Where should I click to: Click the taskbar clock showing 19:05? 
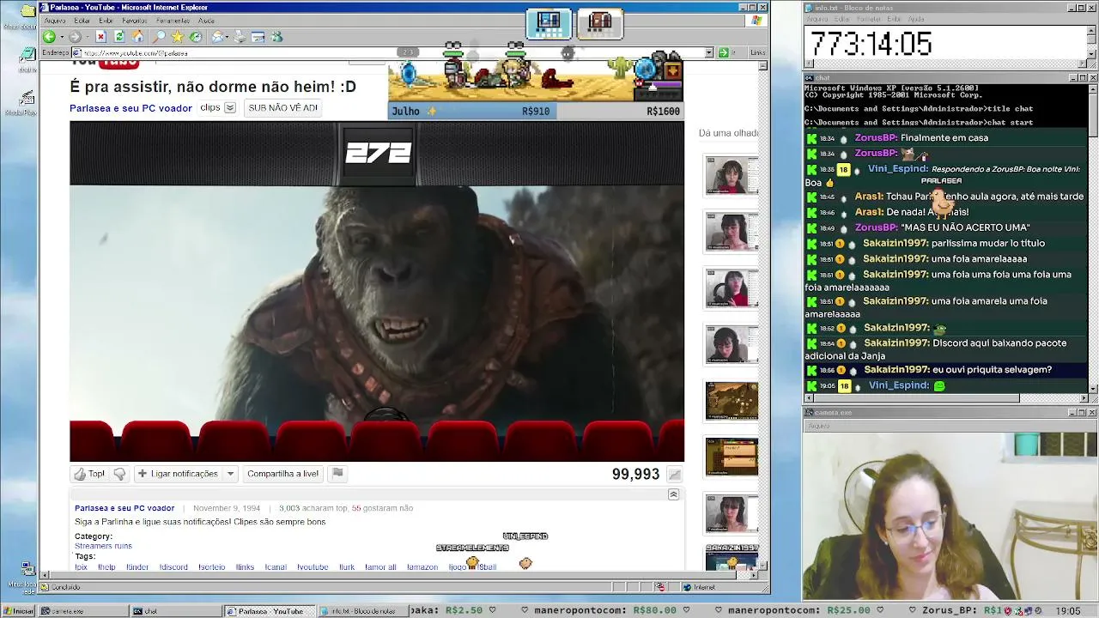coord(1068,611)
